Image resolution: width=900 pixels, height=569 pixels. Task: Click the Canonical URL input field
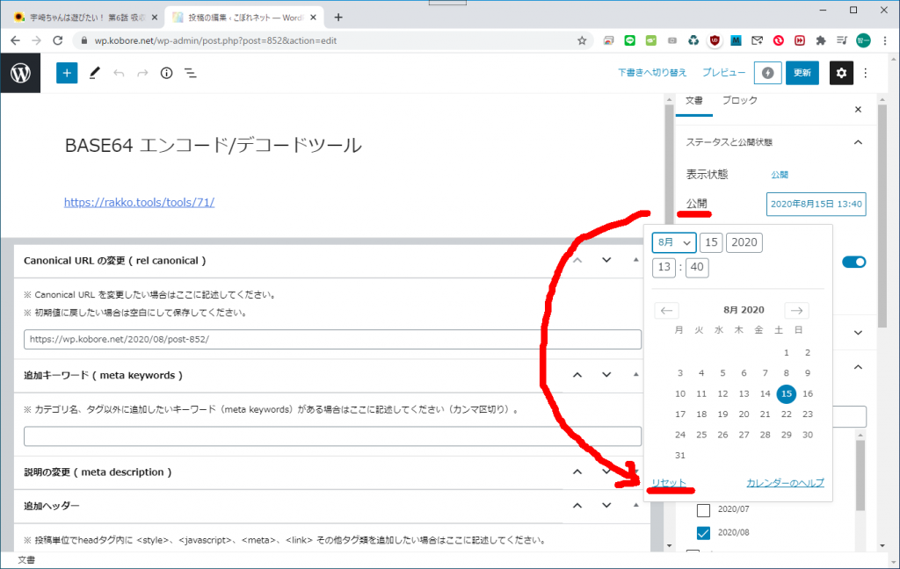pos(332,339)
